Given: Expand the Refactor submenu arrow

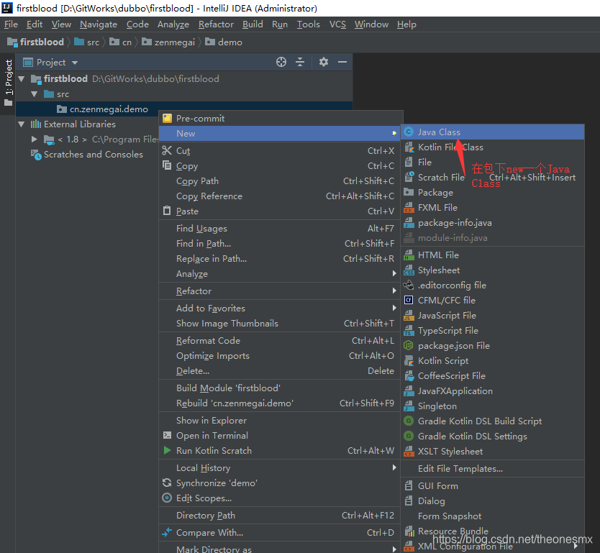Looking at the screenshot, I should point(394,291).
